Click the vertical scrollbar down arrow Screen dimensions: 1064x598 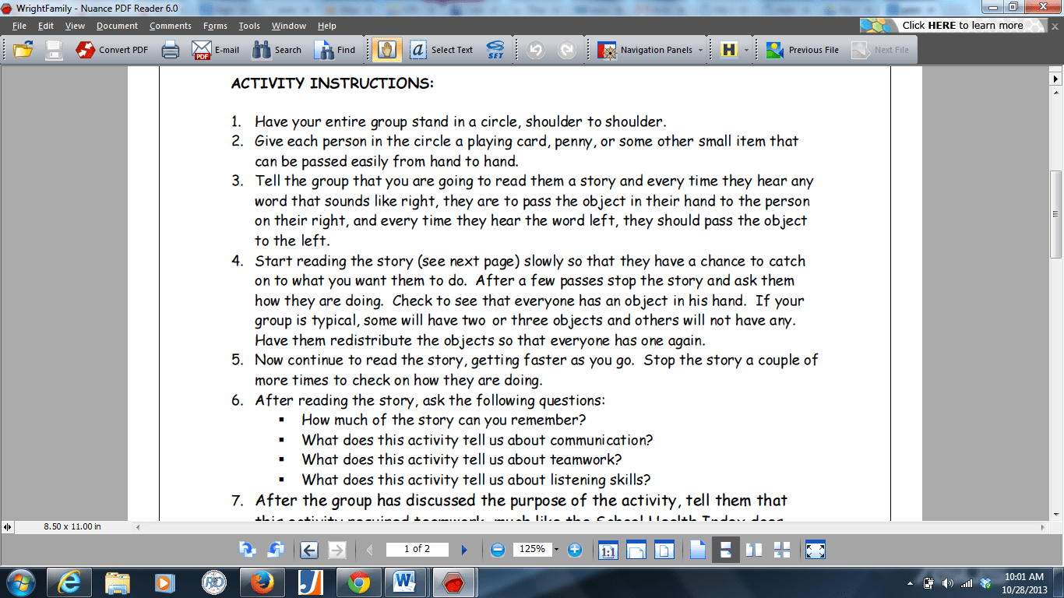[1056, 514]
